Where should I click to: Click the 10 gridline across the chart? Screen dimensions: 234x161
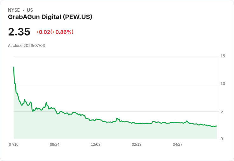coord(115,84)
